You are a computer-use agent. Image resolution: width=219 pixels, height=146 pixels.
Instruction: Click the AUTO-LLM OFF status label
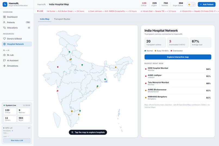click(29, 128)
